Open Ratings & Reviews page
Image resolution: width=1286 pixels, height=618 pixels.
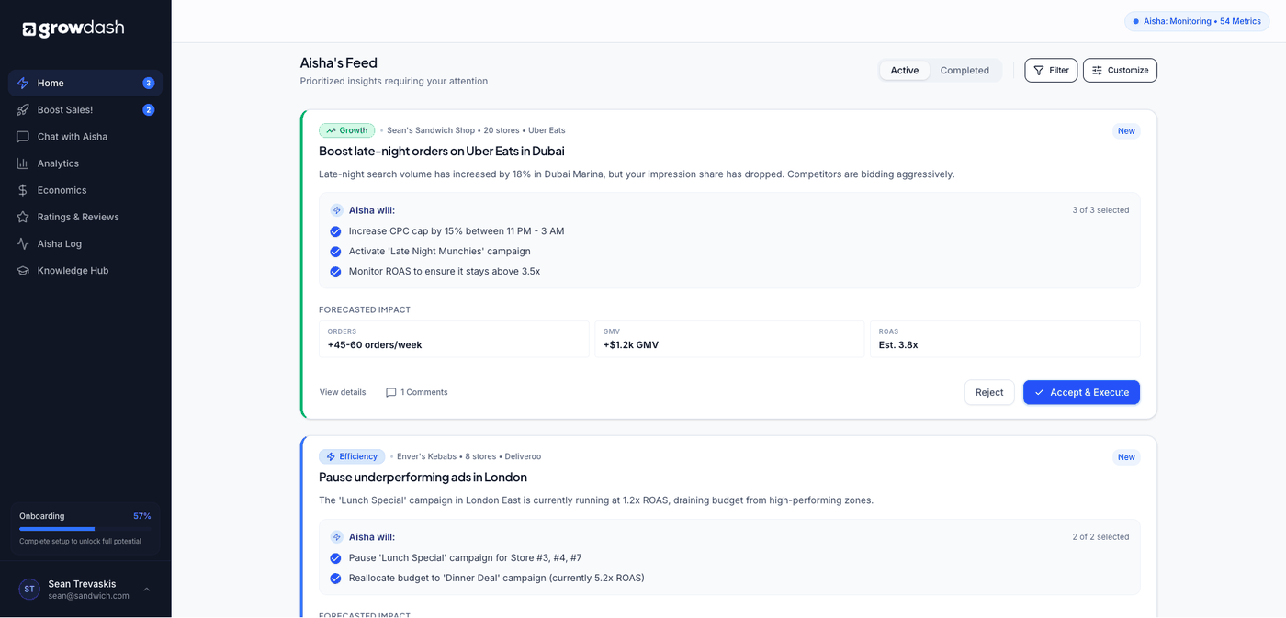coord(85,217)
